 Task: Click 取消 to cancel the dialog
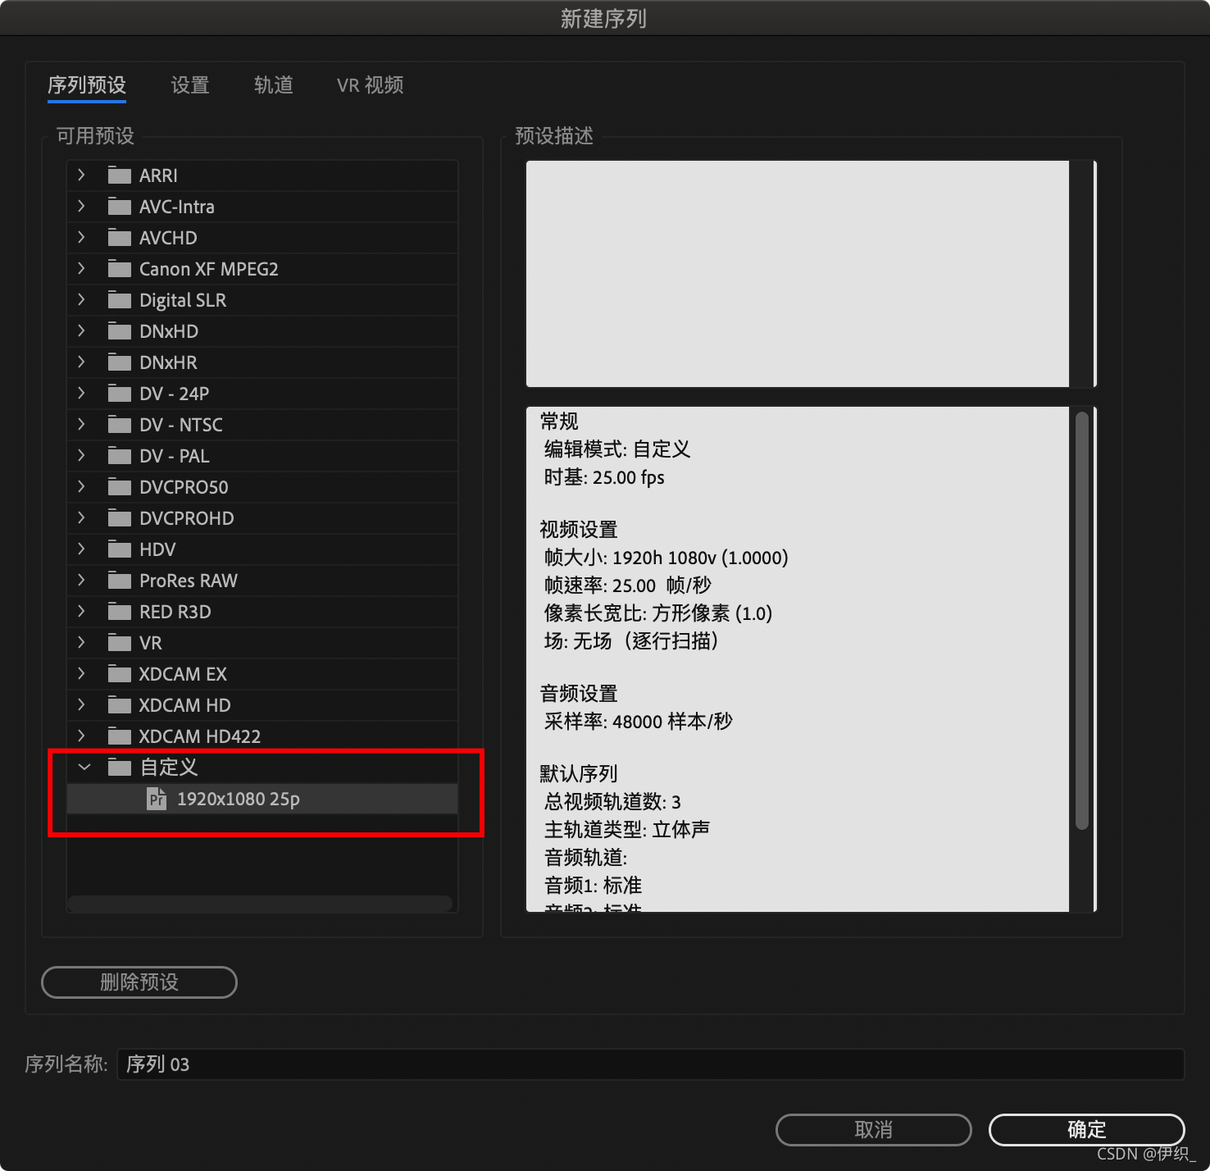point(874,1130)
